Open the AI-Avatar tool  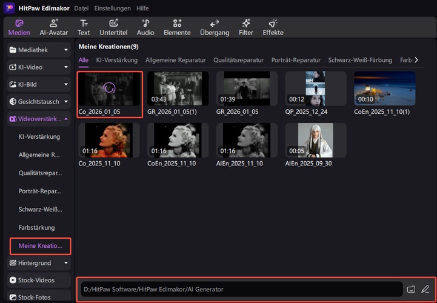point(54,28)
